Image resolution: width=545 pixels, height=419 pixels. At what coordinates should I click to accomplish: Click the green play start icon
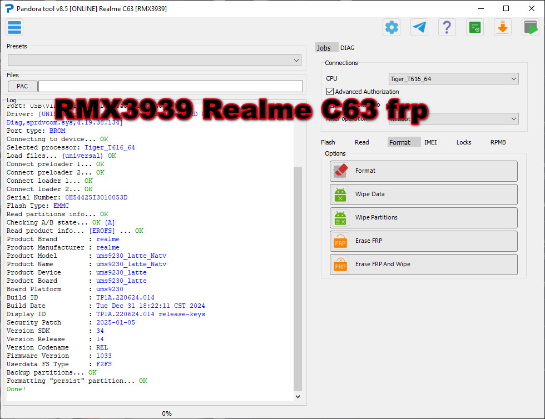[531, 27]
